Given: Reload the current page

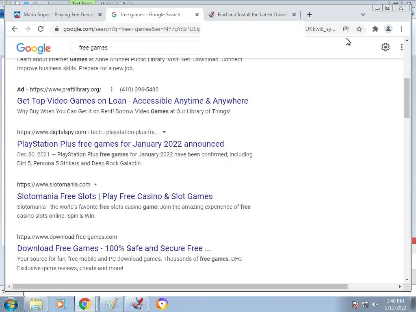Looking at the screenshot, I should tap(41, 29).
